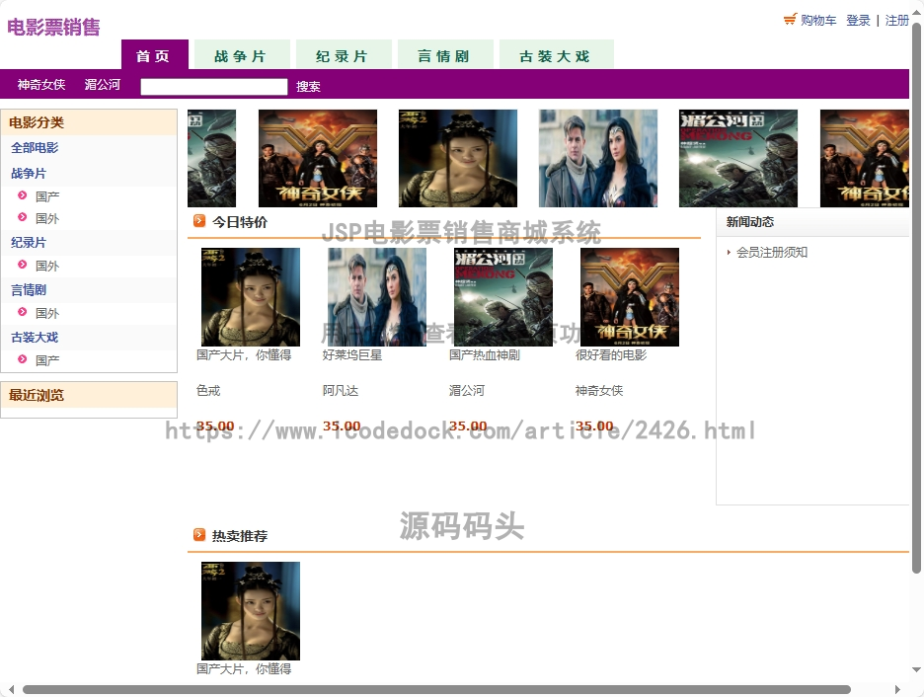Click the 神奇女侠 hot keyword link
This screenshot has height=697, width=924.
pos(41,85)
